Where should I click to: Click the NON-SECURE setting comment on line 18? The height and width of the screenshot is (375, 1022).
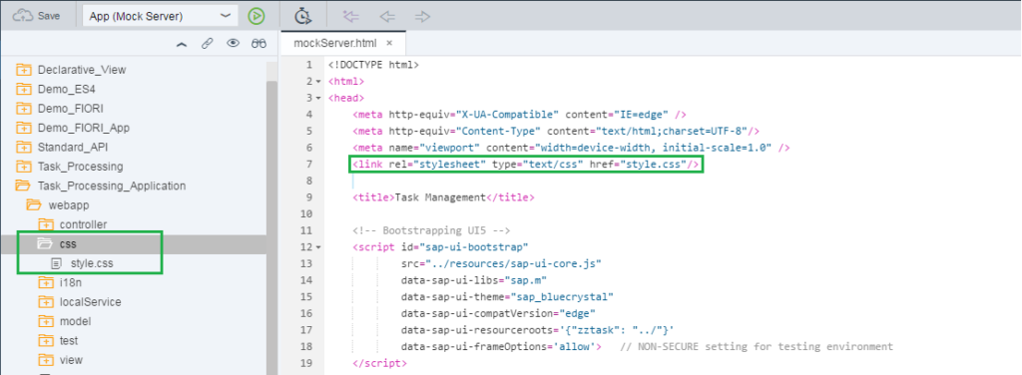(x=756, y=346)
